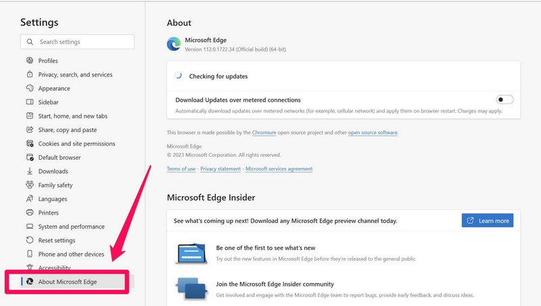Screen dimensions: 541x306
Task: Select Default browser settings
Action: 60,158
